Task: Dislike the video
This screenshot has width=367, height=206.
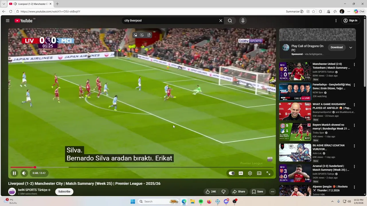Action: [x=224, y=192]
